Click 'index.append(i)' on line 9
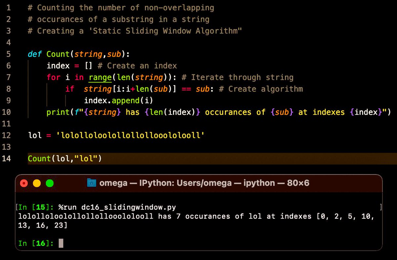Viewport: 397px width, 260px height. [x=118, y=101]
